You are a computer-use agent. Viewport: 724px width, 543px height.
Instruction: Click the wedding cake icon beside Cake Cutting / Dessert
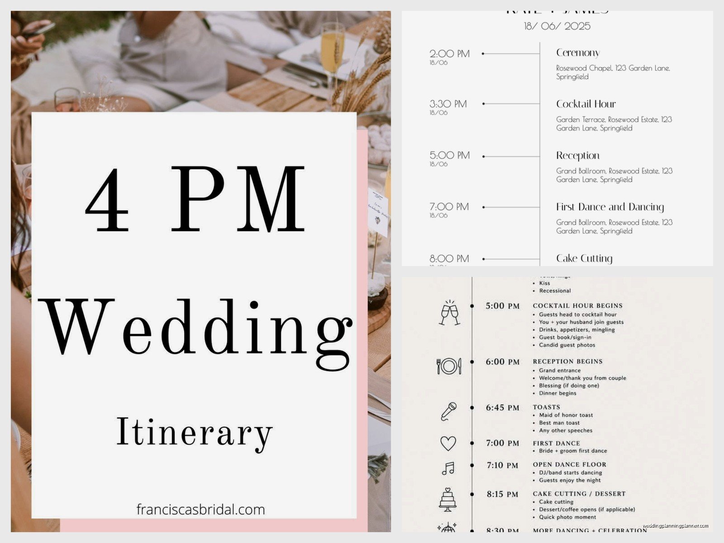[x=448, y=499]
